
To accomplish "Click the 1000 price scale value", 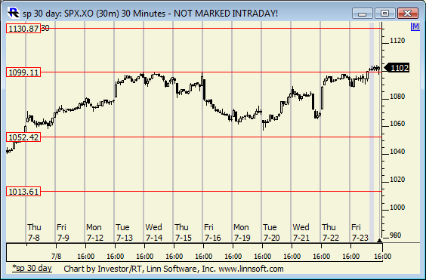I will click(397, 208).
